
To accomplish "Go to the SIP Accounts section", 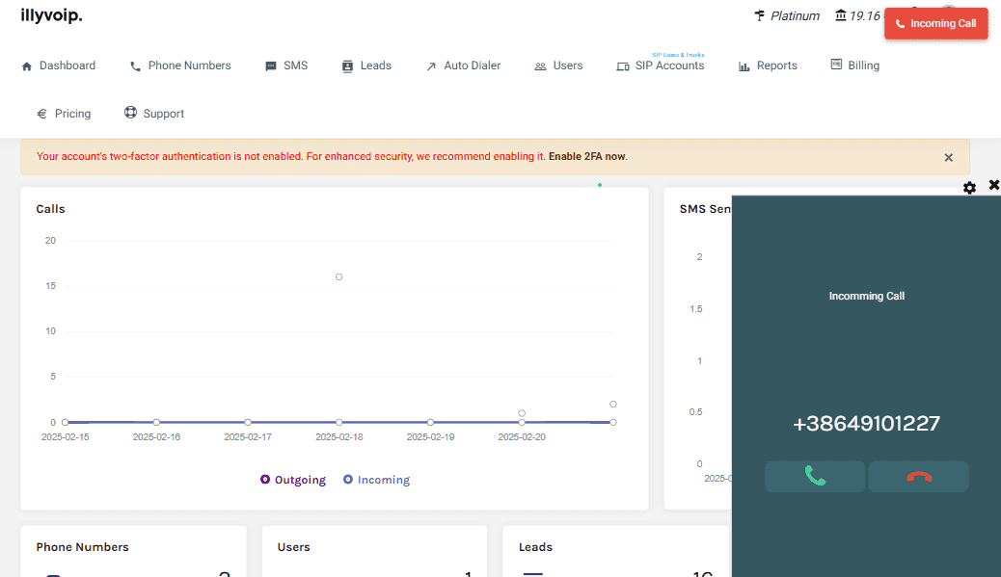I will tap(661, 66).
